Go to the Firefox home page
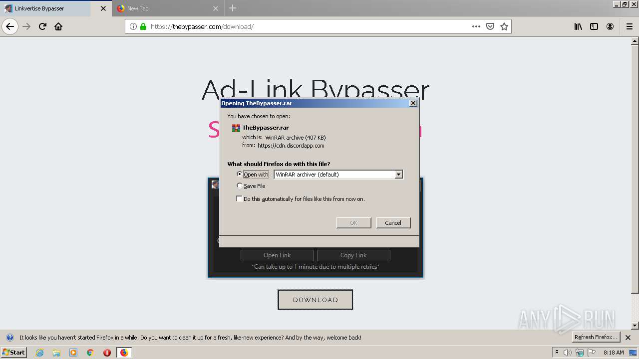 (x=58, y=26)
